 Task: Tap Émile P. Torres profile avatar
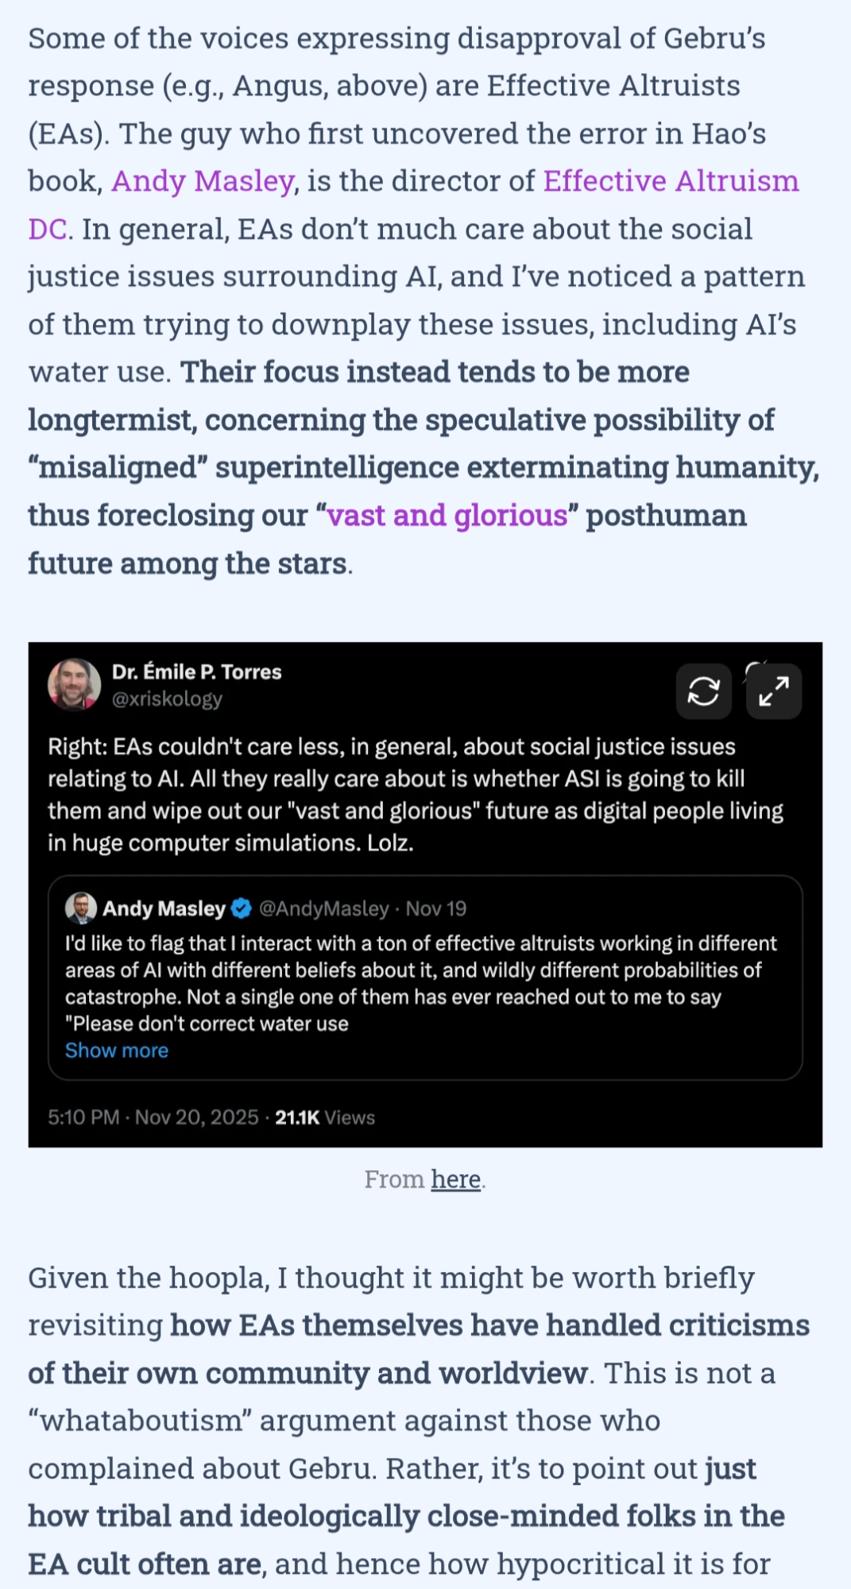point(74,684)
